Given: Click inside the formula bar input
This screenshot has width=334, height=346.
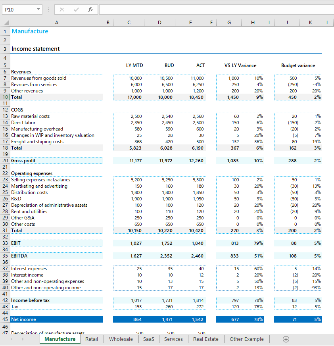Looking at the screenshot, I should (214, 10).
